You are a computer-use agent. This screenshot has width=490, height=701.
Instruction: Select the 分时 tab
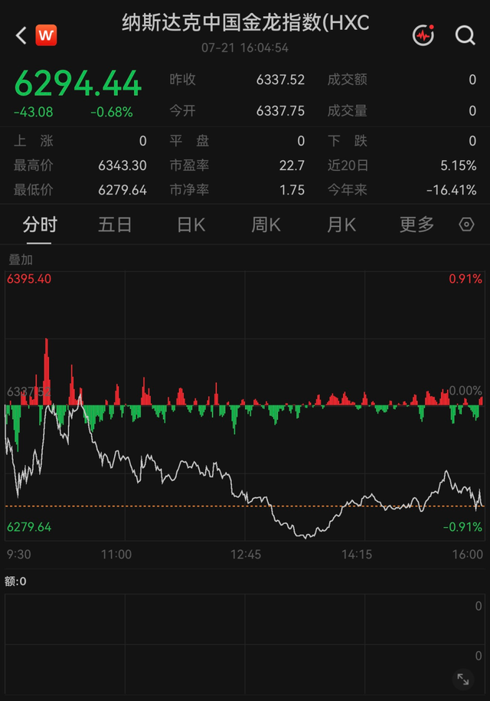[x=40, y=224]
